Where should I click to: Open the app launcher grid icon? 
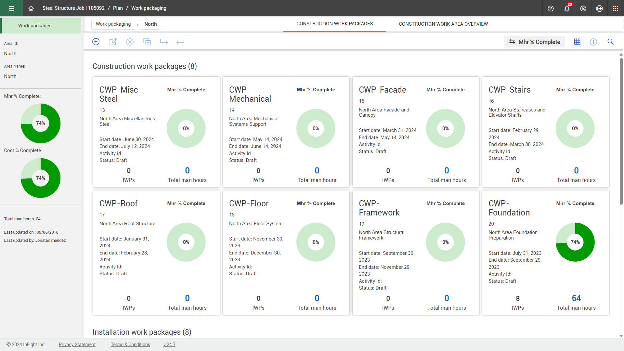pos(615,8)
